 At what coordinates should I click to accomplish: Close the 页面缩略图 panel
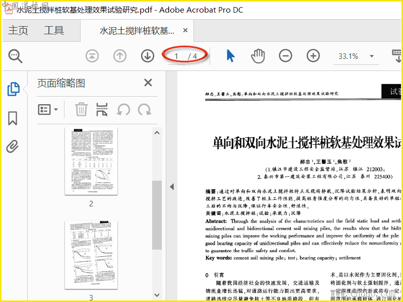148,83
